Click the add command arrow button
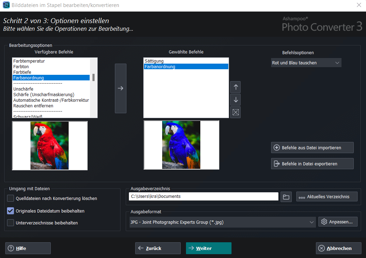 (x=120, y=88)
